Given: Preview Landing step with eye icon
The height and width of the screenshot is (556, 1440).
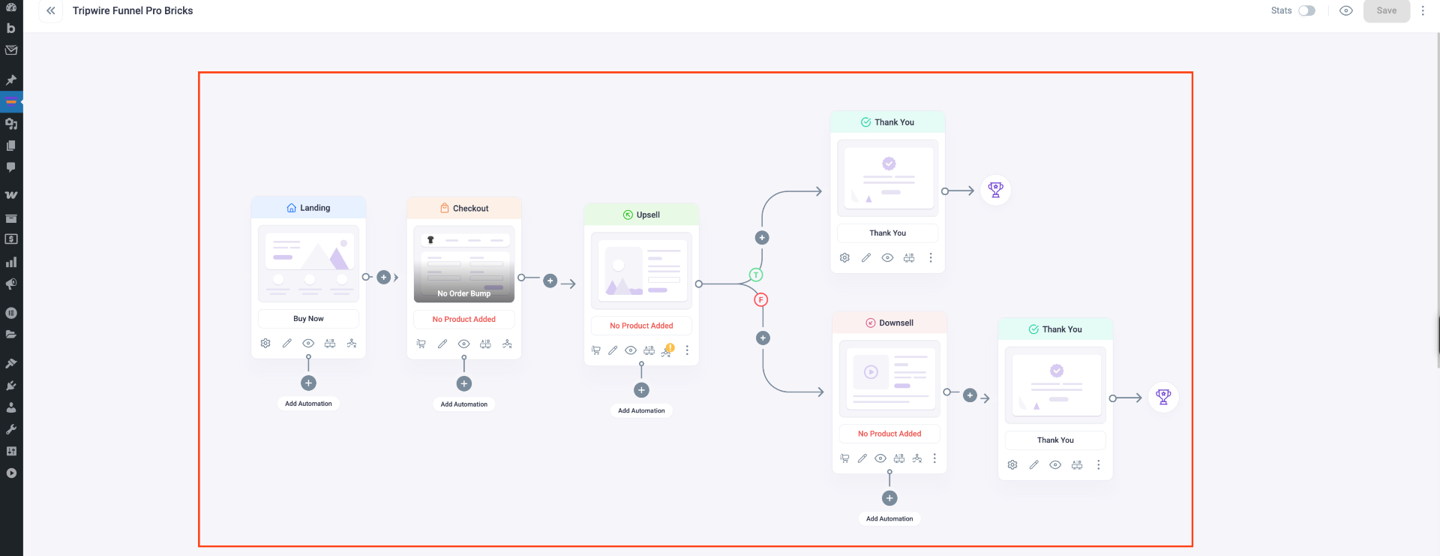Looking at the screenshot, I should [x=308, y=344].
